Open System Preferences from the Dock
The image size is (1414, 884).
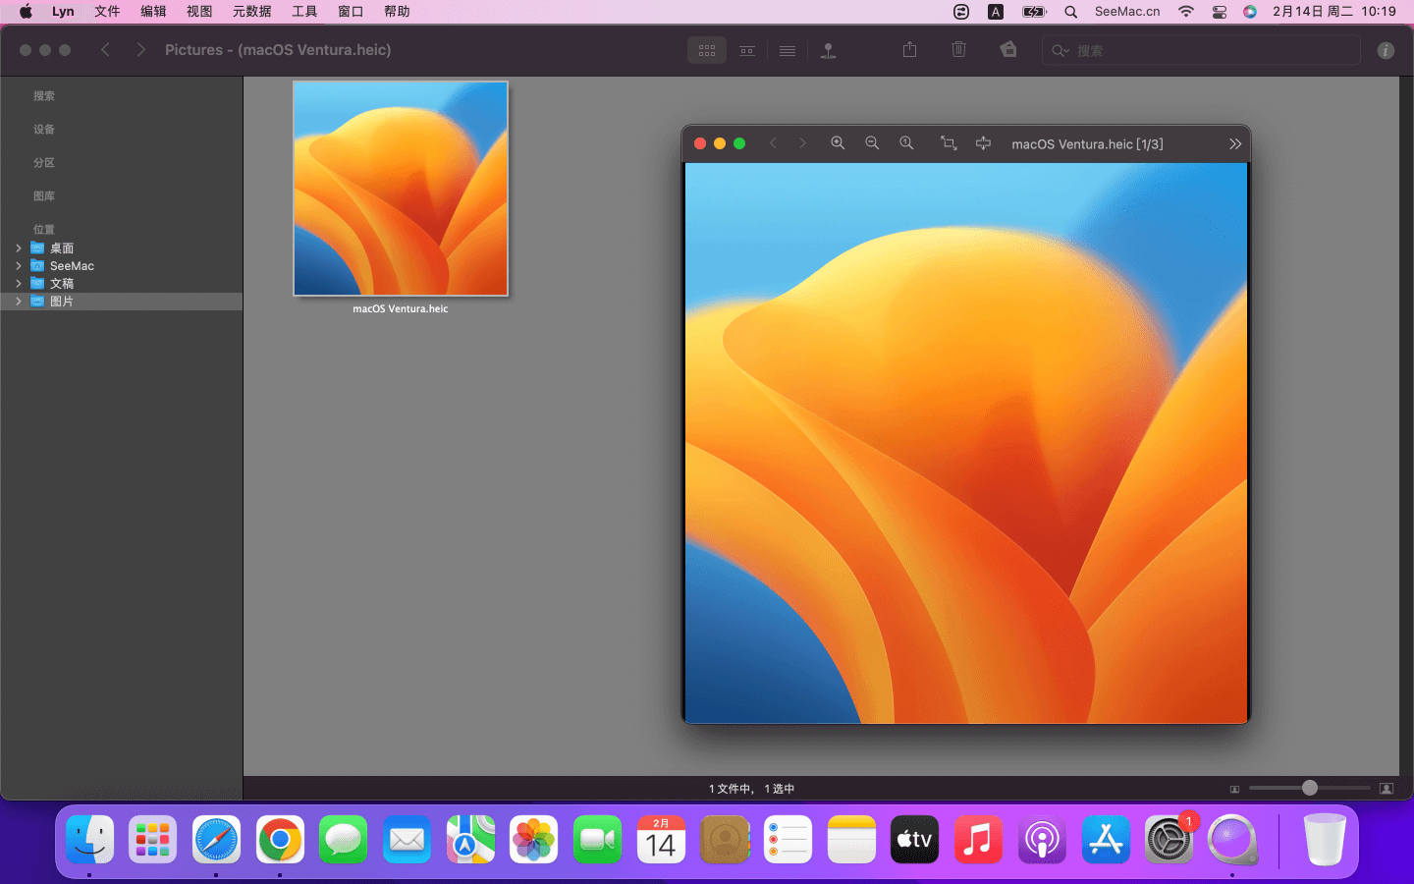[x=1169, y=840]
